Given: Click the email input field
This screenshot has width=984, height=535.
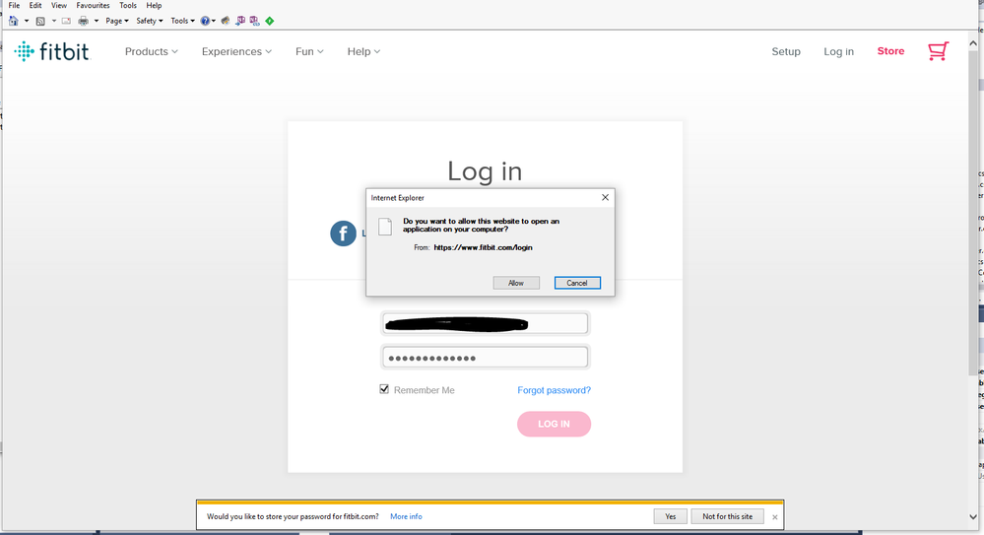Looking at the screenshot, I should [485, 323].
